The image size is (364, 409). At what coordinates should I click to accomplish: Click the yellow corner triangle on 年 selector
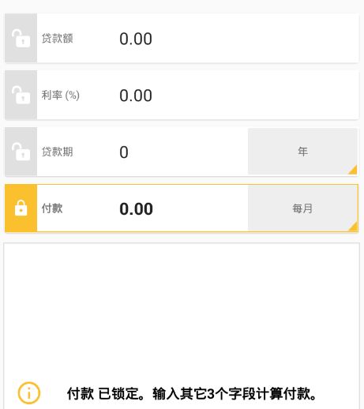[353, 170]
